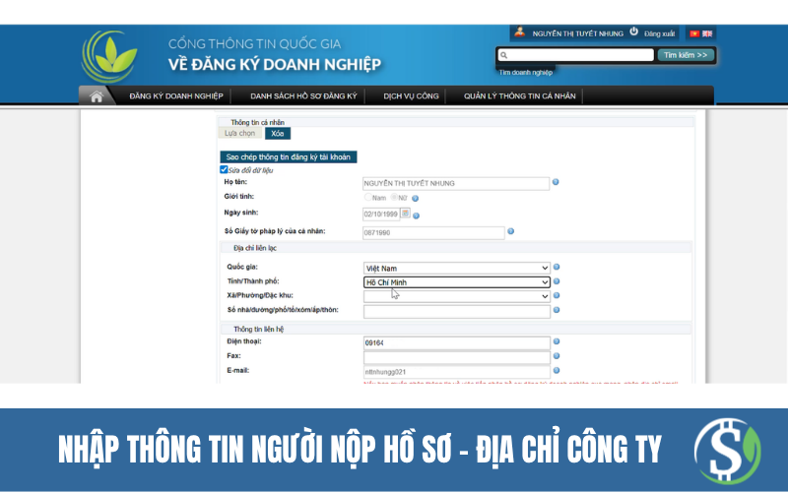Open ĐĂNG KÝ DOANH NGHIỆP menu
The image size is (788, 492).
176,95
